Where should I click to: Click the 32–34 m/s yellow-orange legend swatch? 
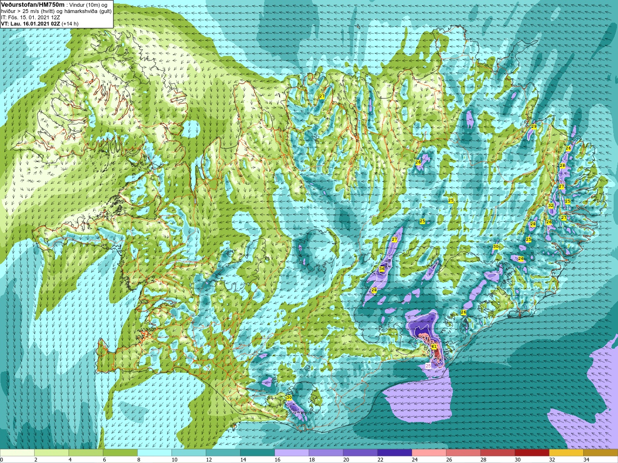566,453
